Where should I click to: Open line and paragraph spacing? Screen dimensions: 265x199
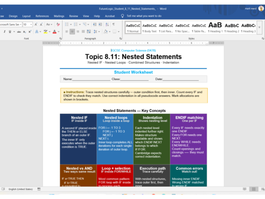95,32
